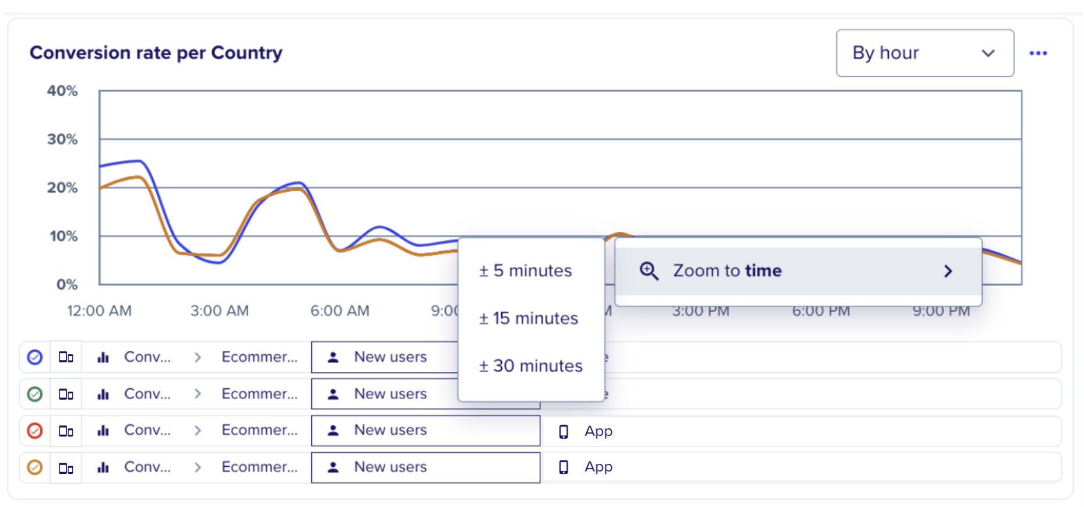
Task: Click the 3:00 AM axis label
Action: tap(220, 311)
